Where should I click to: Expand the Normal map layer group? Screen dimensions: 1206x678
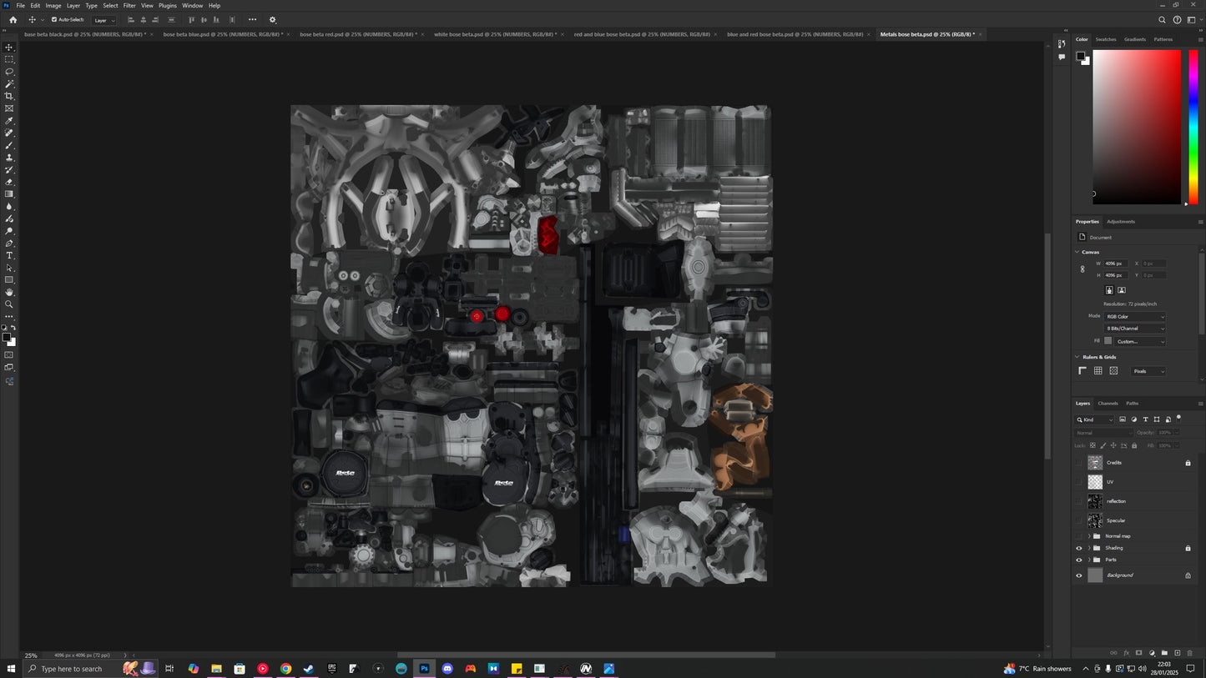pyautogui.click(x=1089, y=536)
